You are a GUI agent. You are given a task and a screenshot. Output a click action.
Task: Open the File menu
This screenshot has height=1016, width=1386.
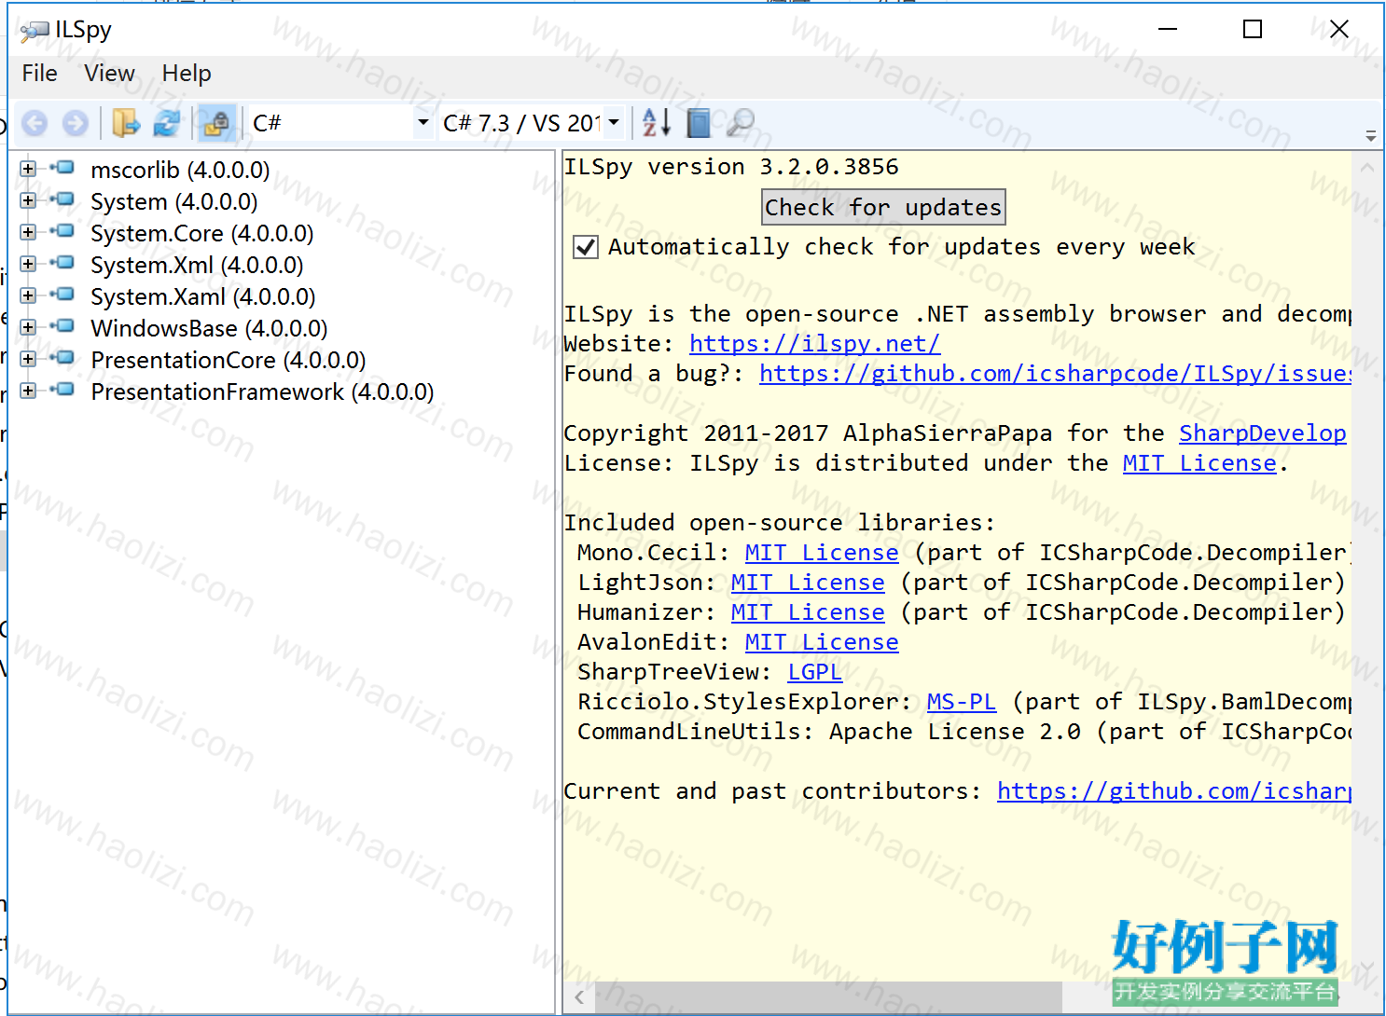(40, 74)
